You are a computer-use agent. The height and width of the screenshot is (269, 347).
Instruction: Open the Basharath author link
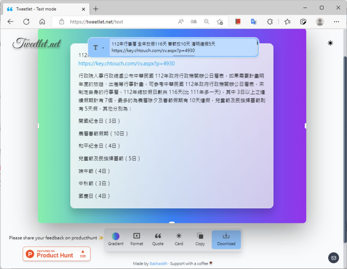coord(158,264)
